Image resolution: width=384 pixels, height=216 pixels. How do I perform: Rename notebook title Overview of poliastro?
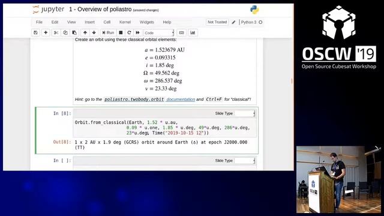(x=100, y=10)
